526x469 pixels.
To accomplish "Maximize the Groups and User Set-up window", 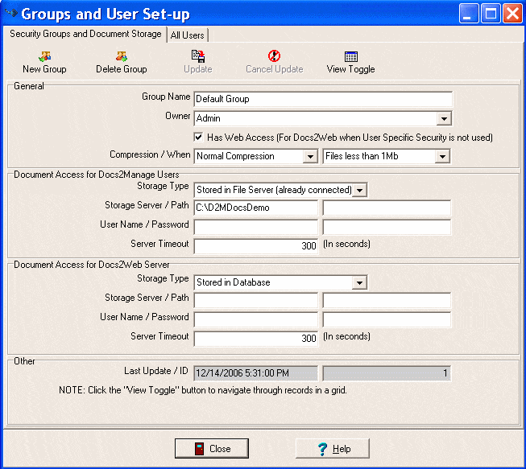I will pyautogui.click(x=491, y=14).
